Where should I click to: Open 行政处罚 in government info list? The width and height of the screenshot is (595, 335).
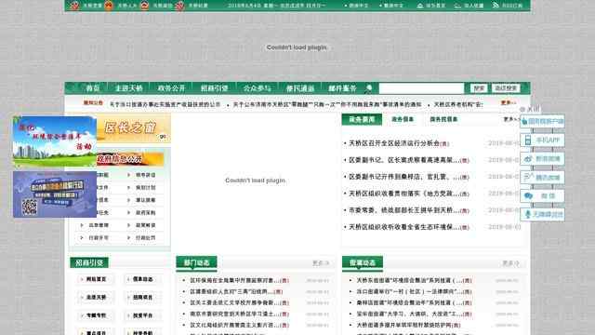pyautogui.click(x=145, y=237)
